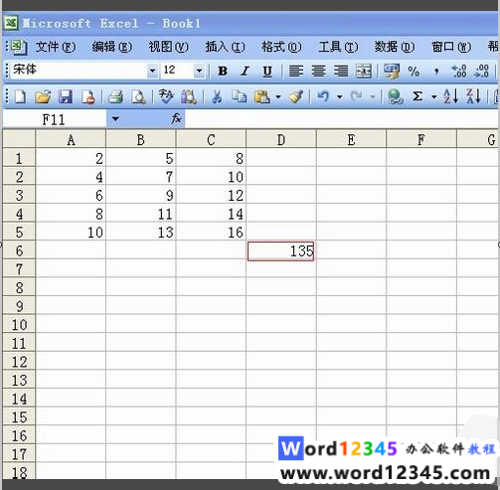Open the 文件(F) menu
500x490 pixels.
coord(56,47)
